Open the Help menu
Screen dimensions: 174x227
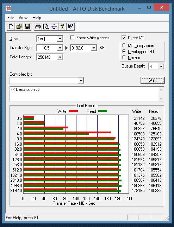37,18
